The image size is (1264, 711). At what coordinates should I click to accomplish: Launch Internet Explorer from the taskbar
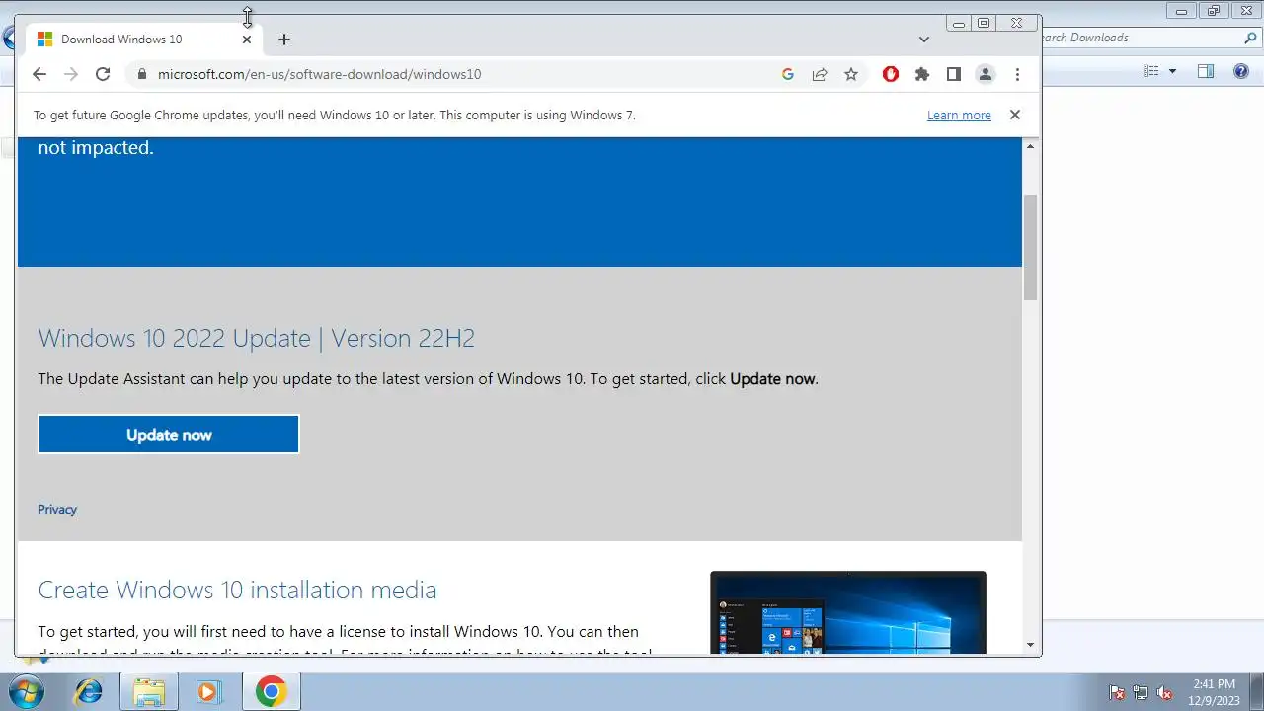click(89, 692)
